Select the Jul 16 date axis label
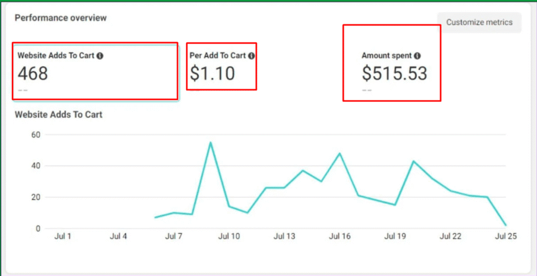 pyautogui.click(x=339, y=237)
